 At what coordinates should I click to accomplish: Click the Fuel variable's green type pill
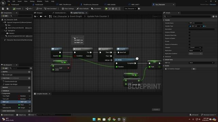19,105
